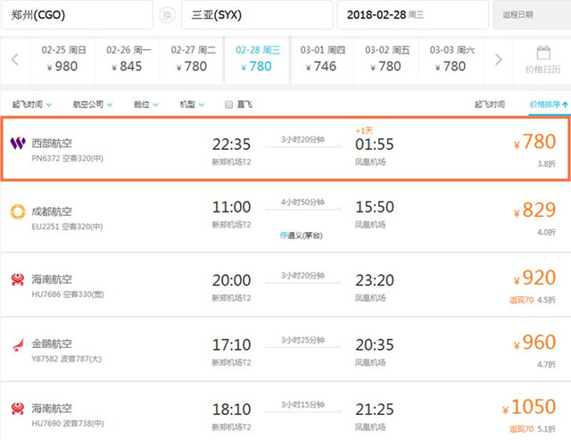The height and width of the screenshot is (440, 571).
Task: Show later dates with right arrow
Action: pyautogui.click(x=499, y=60)
